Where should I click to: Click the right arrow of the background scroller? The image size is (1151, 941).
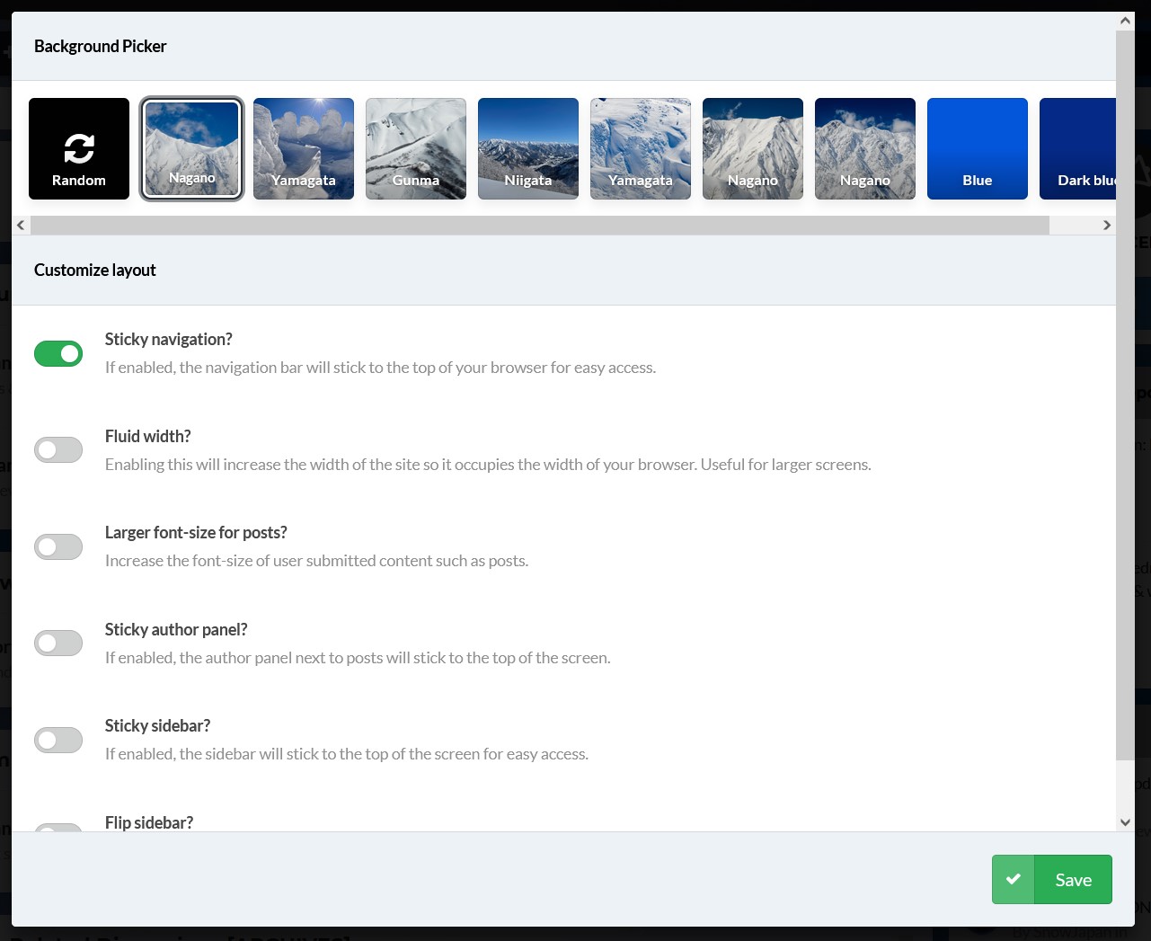click(1106, 226)
